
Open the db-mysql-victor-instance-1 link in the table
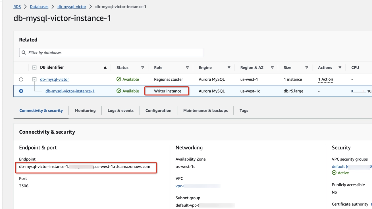point(70,91)
